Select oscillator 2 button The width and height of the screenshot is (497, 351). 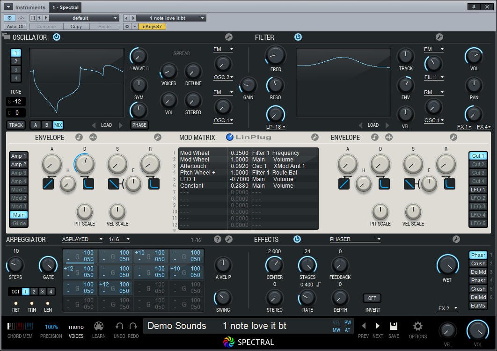click(15, 61)
